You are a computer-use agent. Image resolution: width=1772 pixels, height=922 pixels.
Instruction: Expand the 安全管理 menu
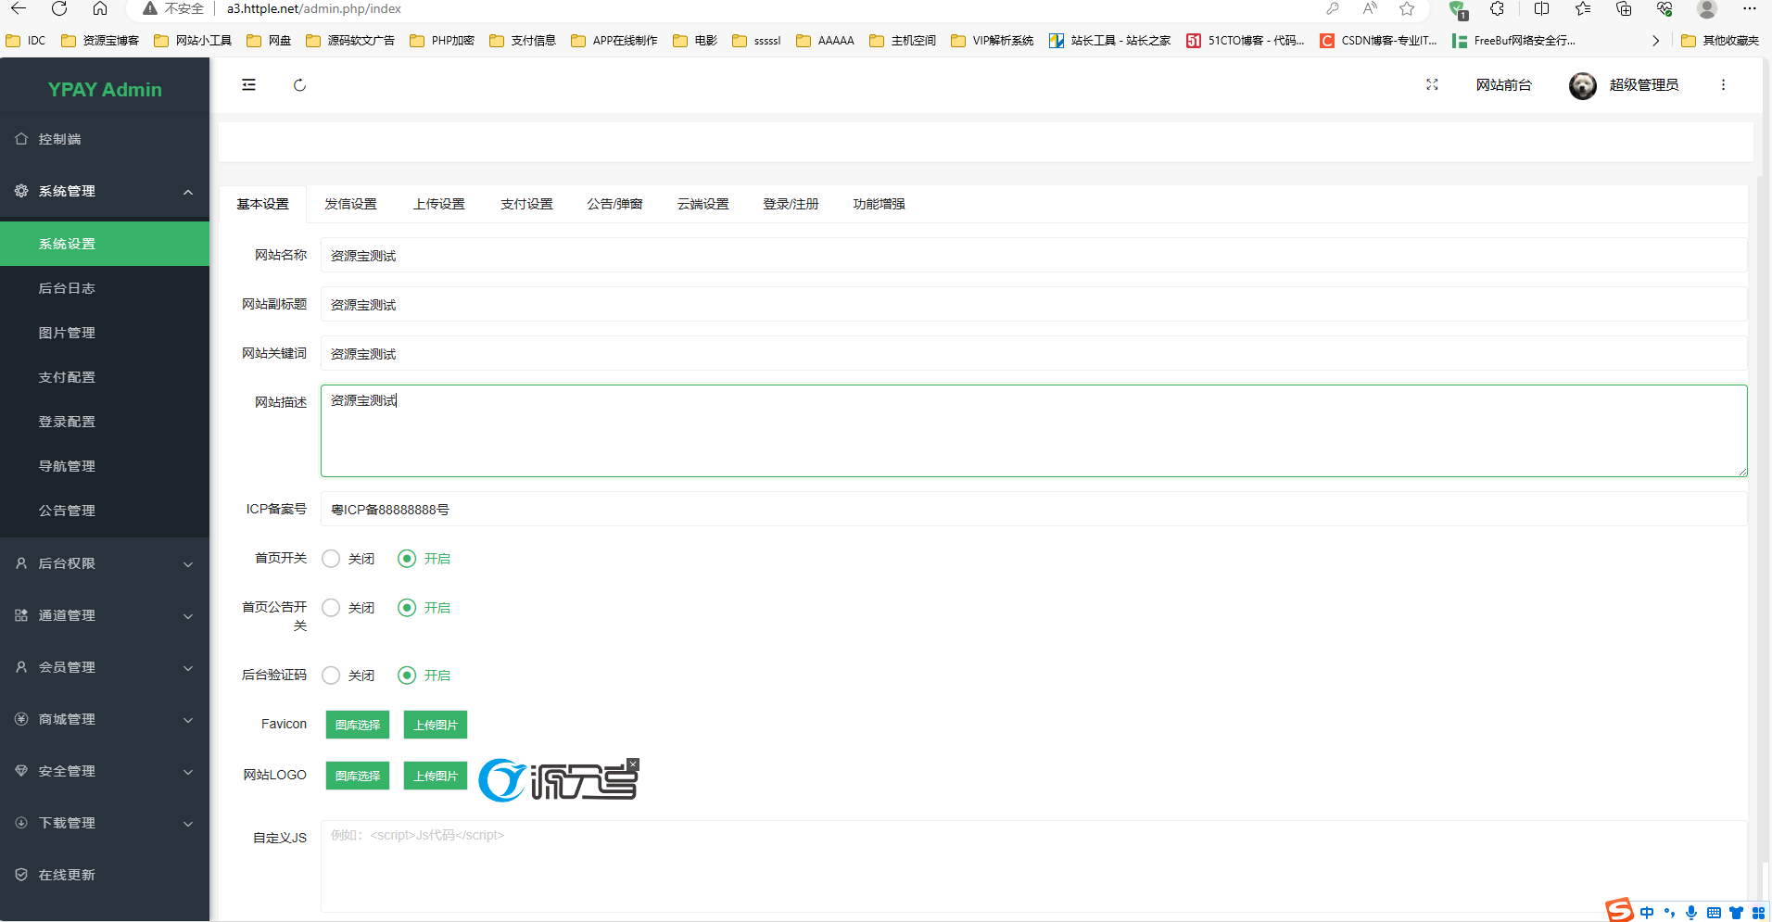tap(105, 771)
